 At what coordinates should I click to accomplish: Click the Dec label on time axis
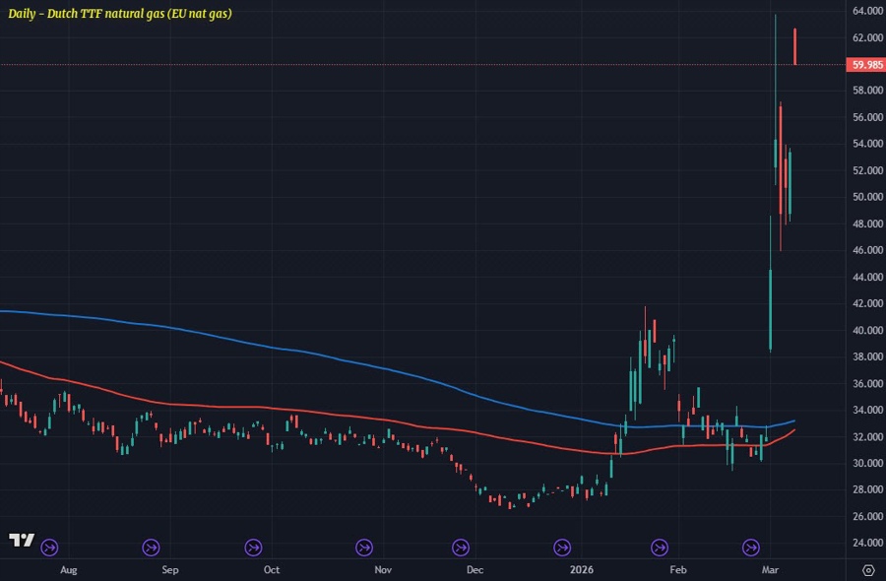[x=475, y=569]
